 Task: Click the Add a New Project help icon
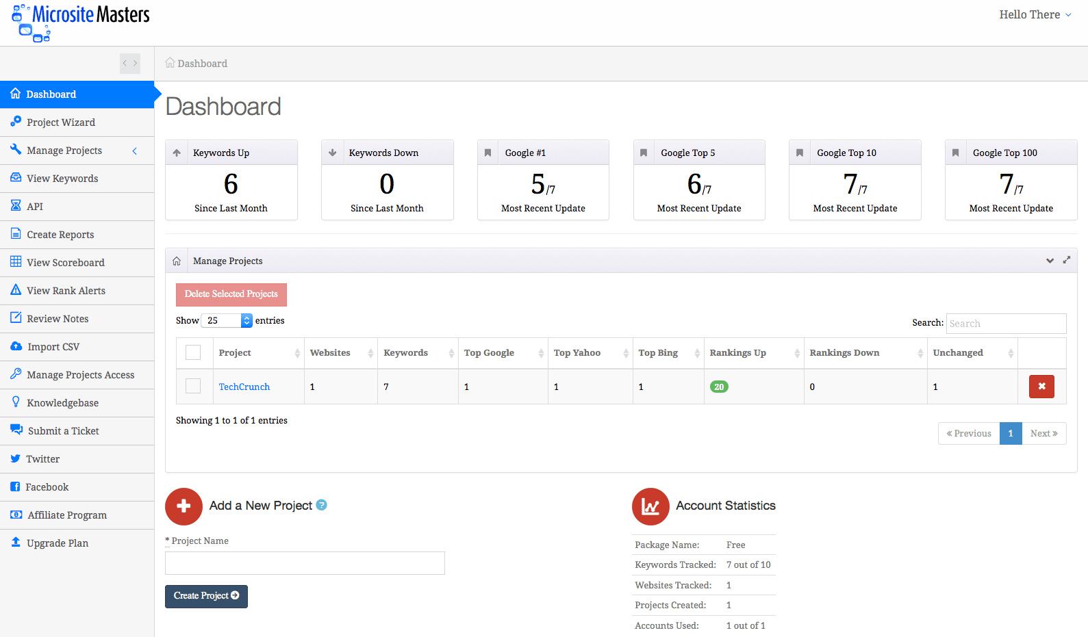pos(321,505)
